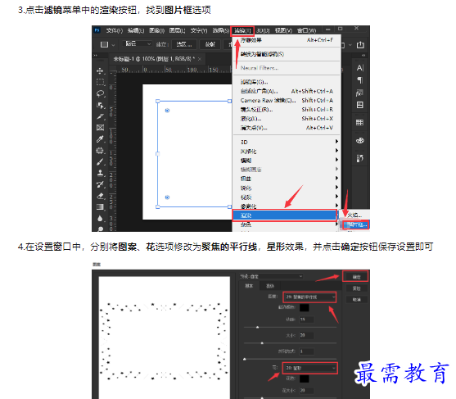Open the Paragraph panel icon
456x399 pixels.
tap(360, 80)
